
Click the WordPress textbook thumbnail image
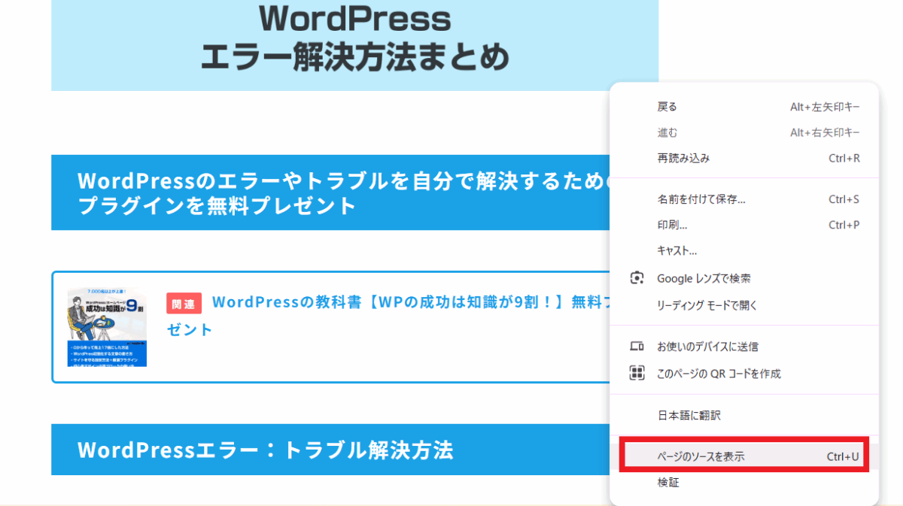pyautogui.click(x=107, y=326)
